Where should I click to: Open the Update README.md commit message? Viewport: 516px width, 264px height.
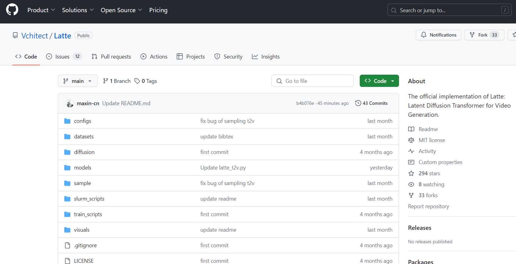(126, 103)
